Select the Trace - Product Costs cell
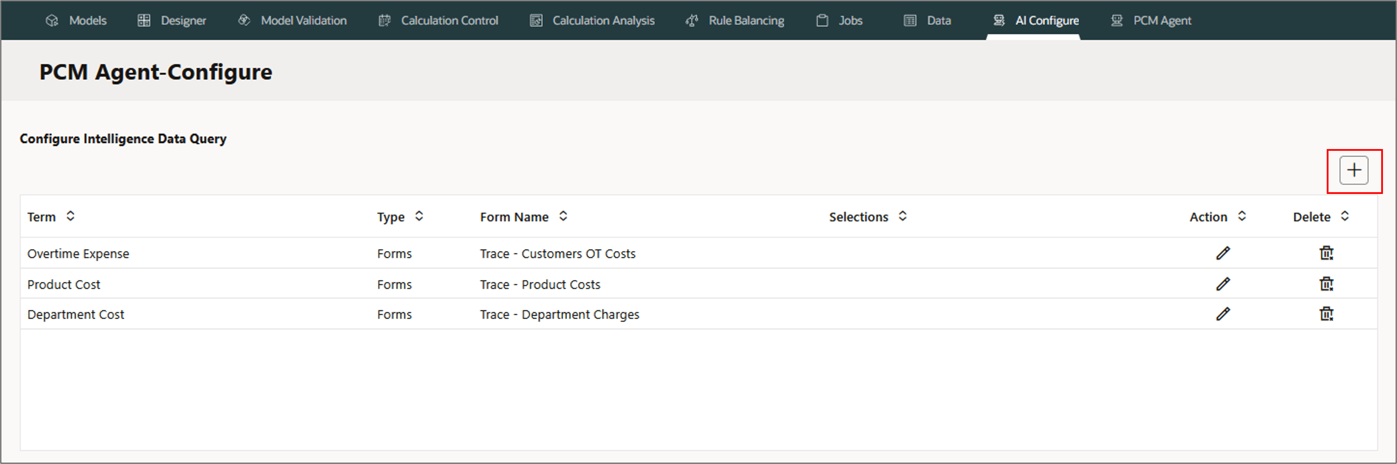The height and width of the screenshot is (464, 1397). (x=540, y=285)
